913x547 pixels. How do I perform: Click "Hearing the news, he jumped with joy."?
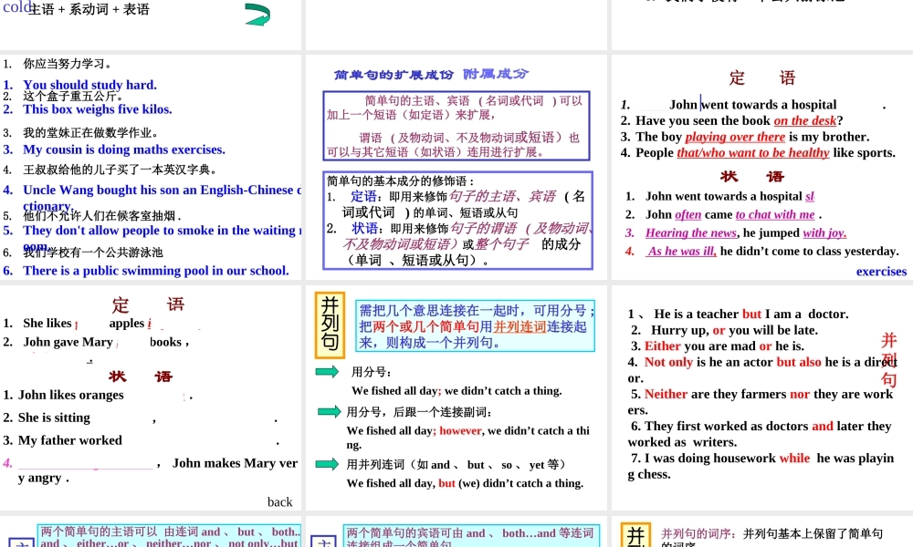[746, 232]
